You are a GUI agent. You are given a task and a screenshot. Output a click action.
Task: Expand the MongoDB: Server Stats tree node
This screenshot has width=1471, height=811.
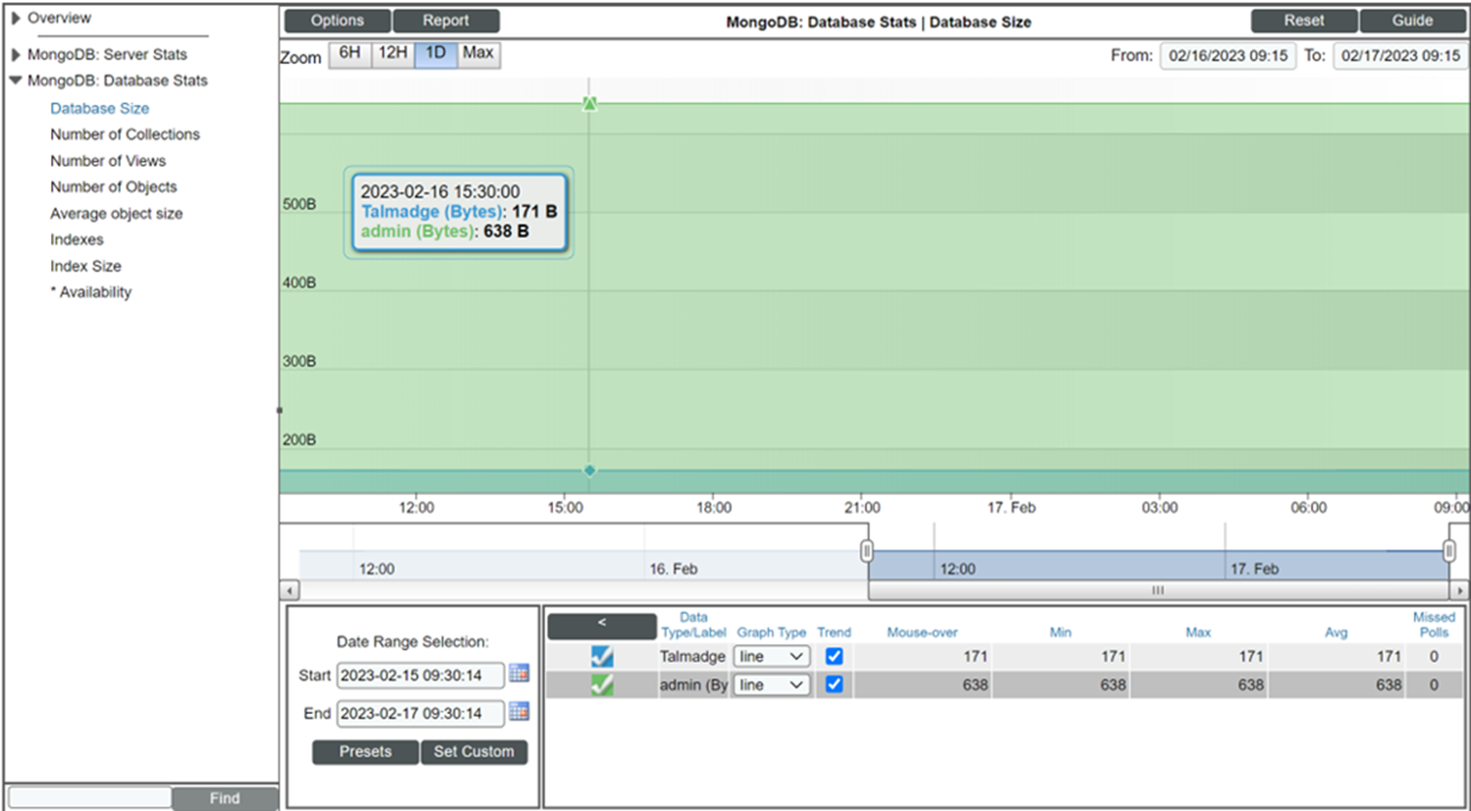point(16,55)
